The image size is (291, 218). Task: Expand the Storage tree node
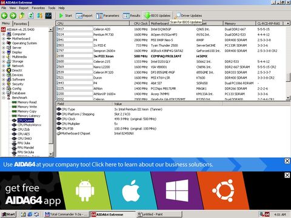tap(4, 61)
